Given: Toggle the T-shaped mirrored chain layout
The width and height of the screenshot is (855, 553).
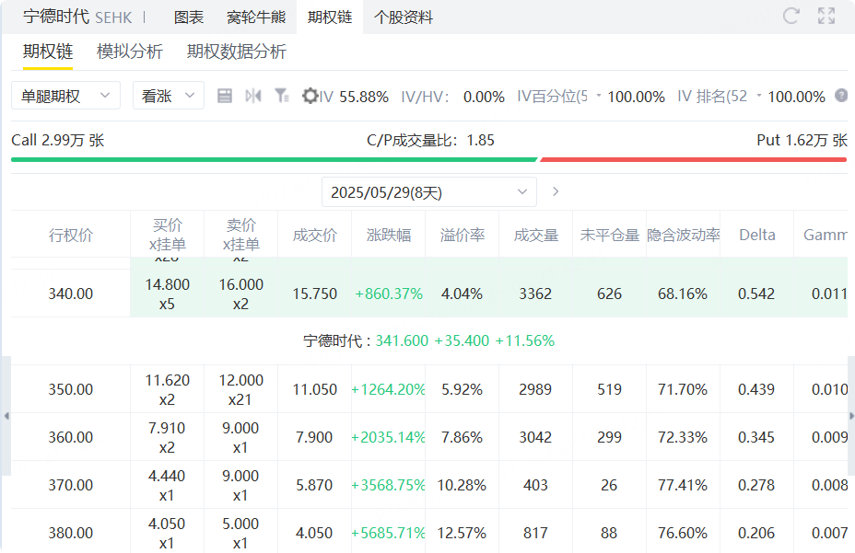Looking at the screenshot, I should point(253,96).
